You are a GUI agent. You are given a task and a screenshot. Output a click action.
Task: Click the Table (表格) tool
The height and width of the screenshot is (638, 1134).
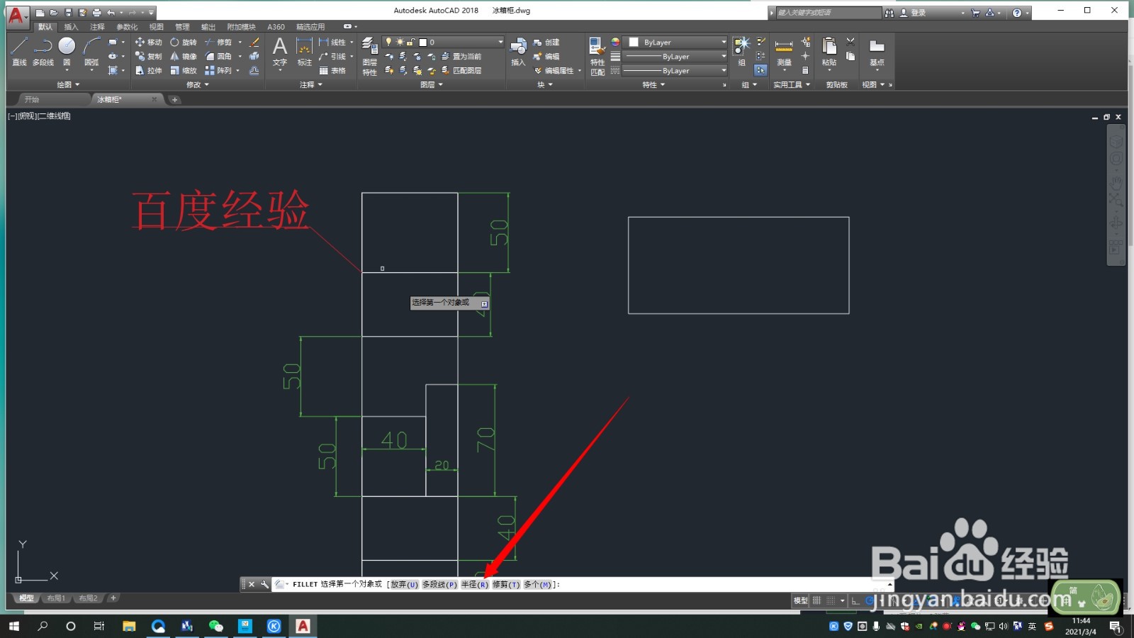point(332,71)
